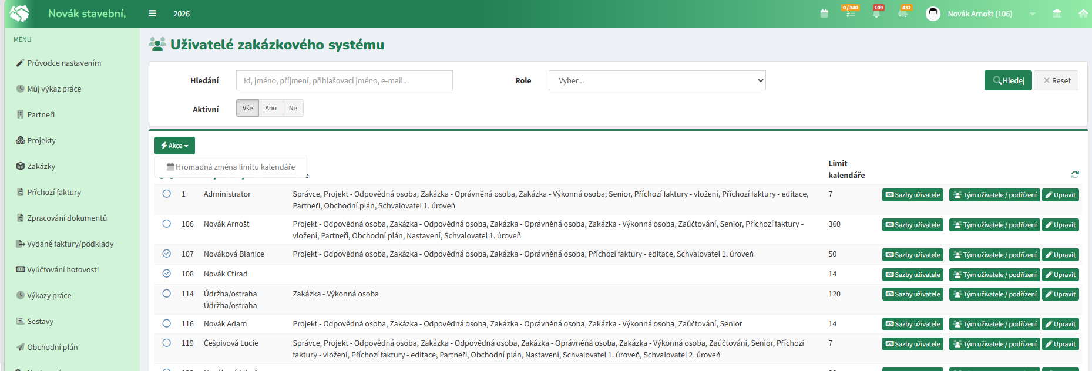Open Výkazy práce in sidebar

49,295
